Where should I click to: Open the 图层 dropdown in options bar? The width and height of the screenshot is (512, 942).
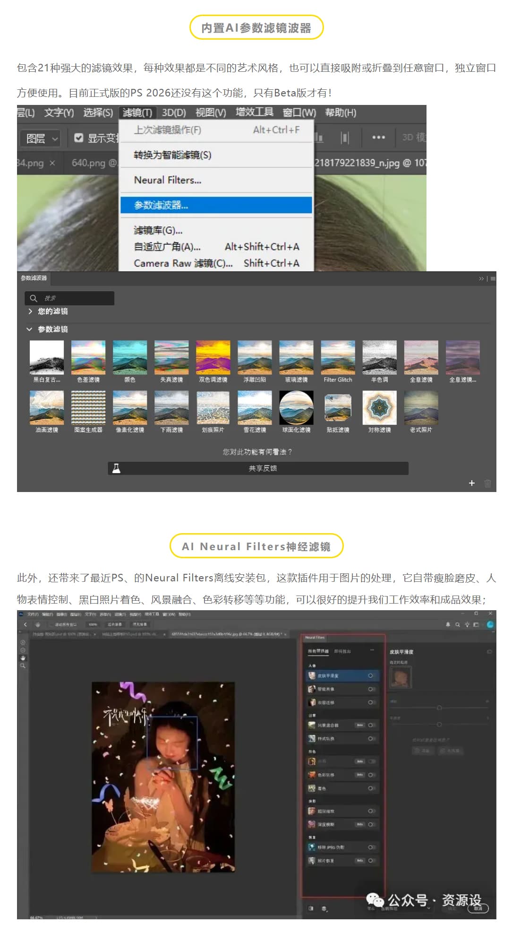(x=41, y=138)
